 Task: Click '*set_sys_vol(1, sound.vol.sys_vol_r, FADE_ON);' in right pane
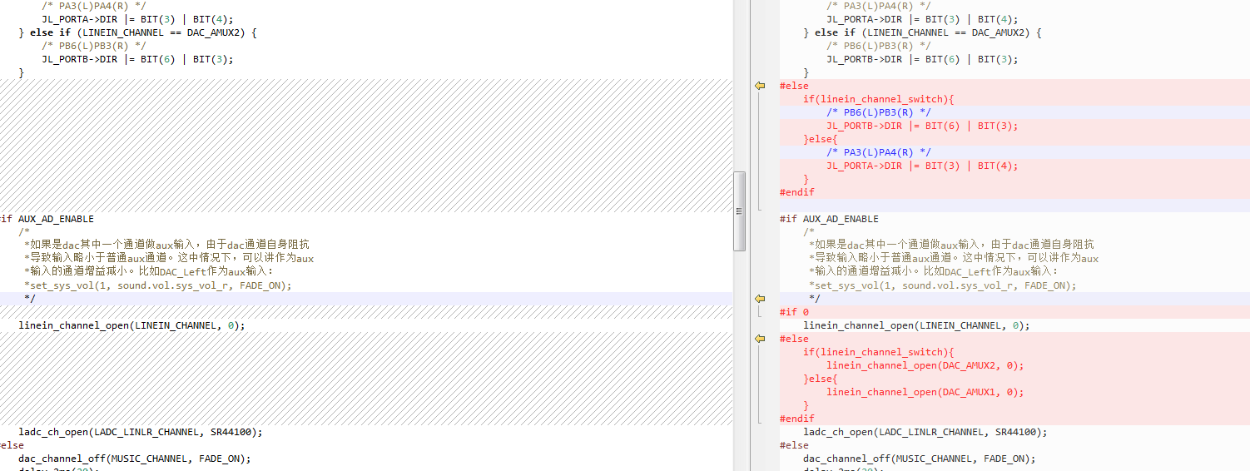[x=943, y=285]
